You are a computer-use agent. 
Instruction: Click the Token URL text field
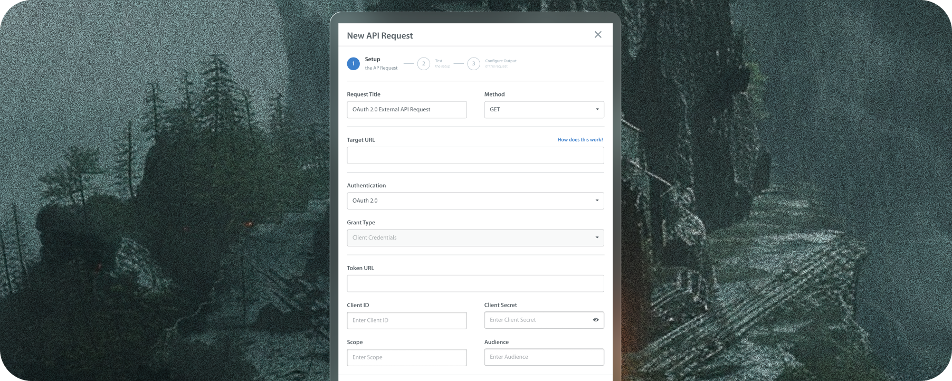tap(475, 284)
